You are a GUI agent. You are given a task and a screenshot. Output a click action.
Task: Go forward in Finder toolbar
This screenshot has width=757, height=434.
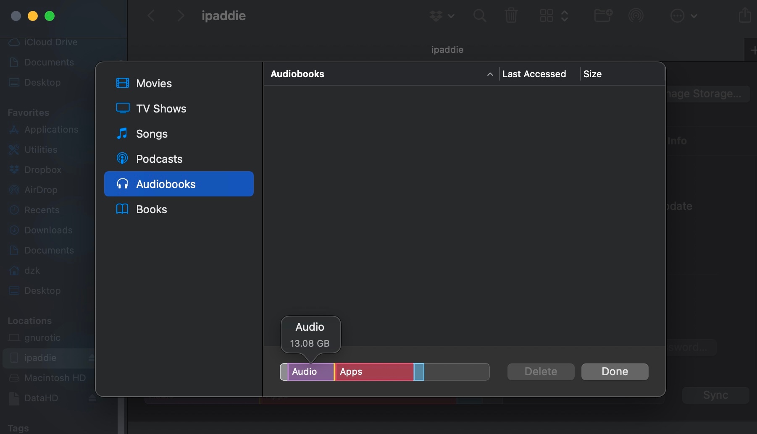[x=181, y=16]
